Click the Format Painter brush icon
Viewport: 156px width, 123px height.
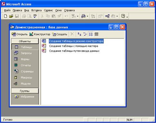[x=59, y=16]
